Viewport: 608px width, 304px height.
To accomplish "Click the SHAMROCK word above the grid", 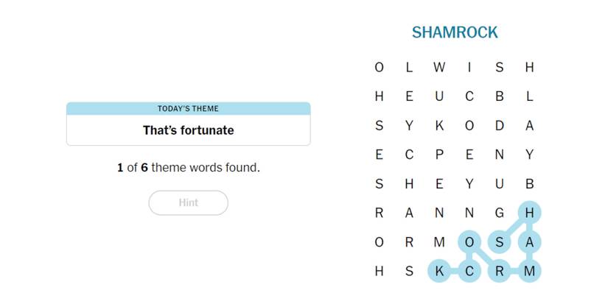I will 455,32.
